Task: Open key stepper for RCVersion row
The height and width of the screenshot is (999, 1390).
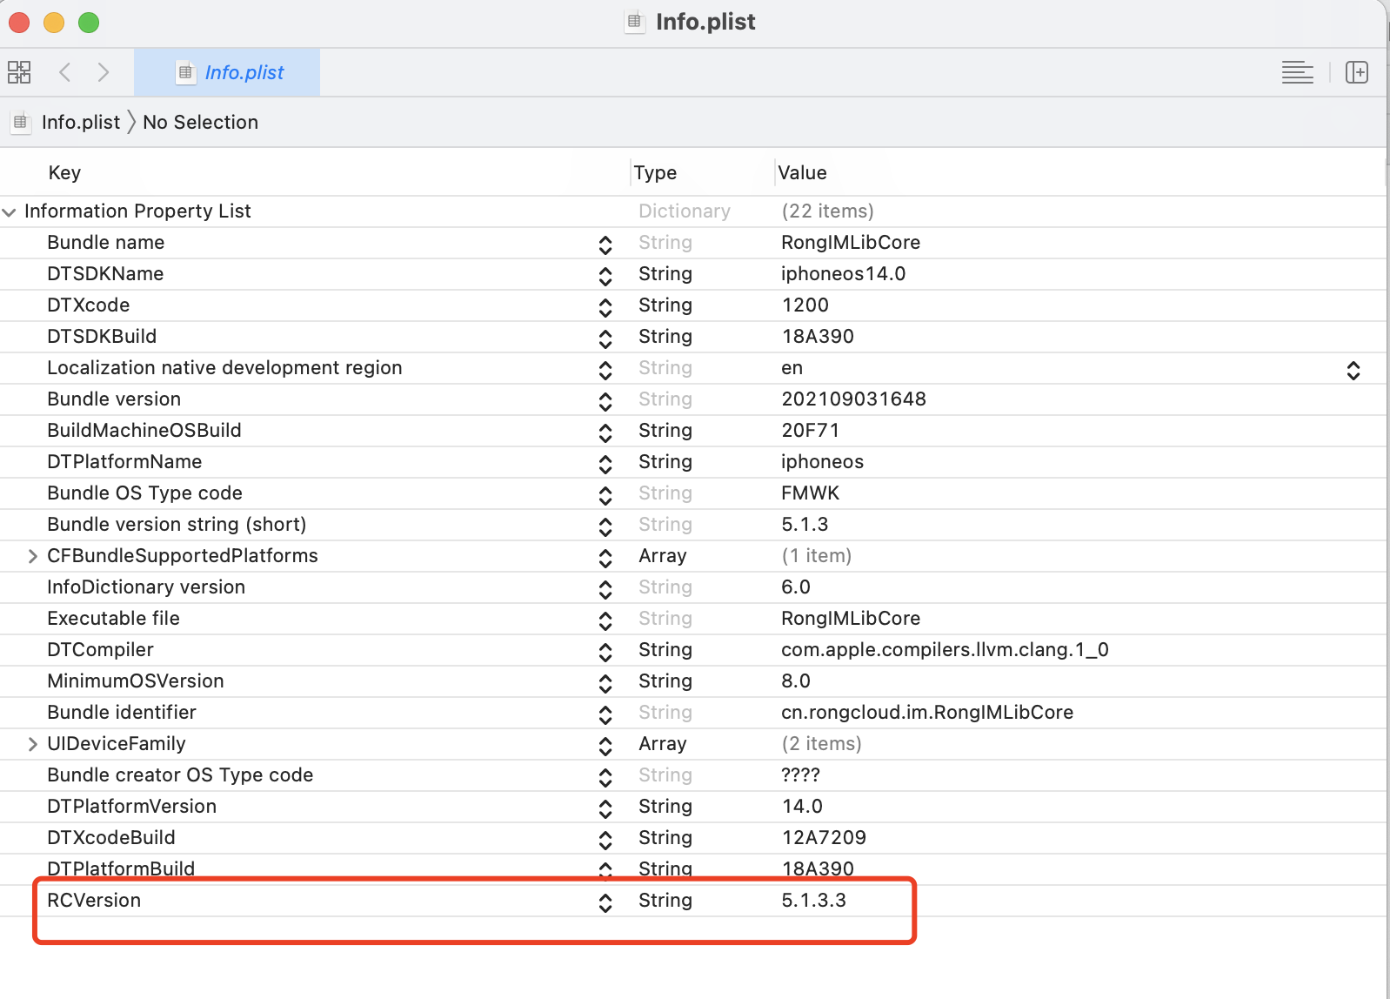Action: [x=605, y=903]
